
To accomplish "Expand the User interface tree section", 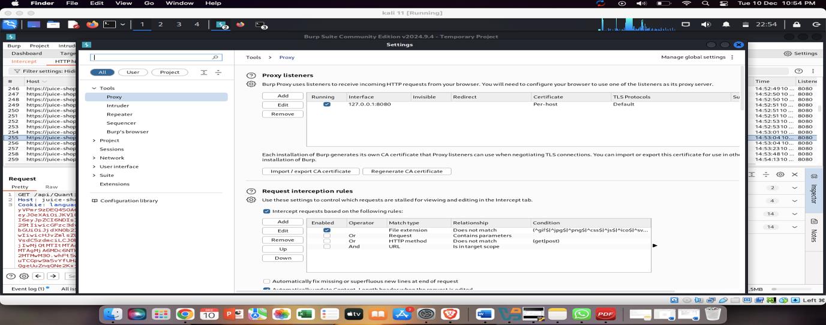I will point(94,167).
